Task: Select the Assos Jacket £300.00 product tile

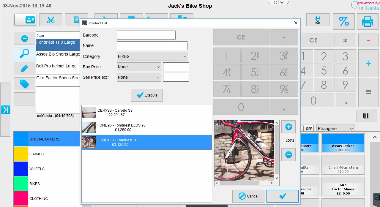Action: (343, 143)
